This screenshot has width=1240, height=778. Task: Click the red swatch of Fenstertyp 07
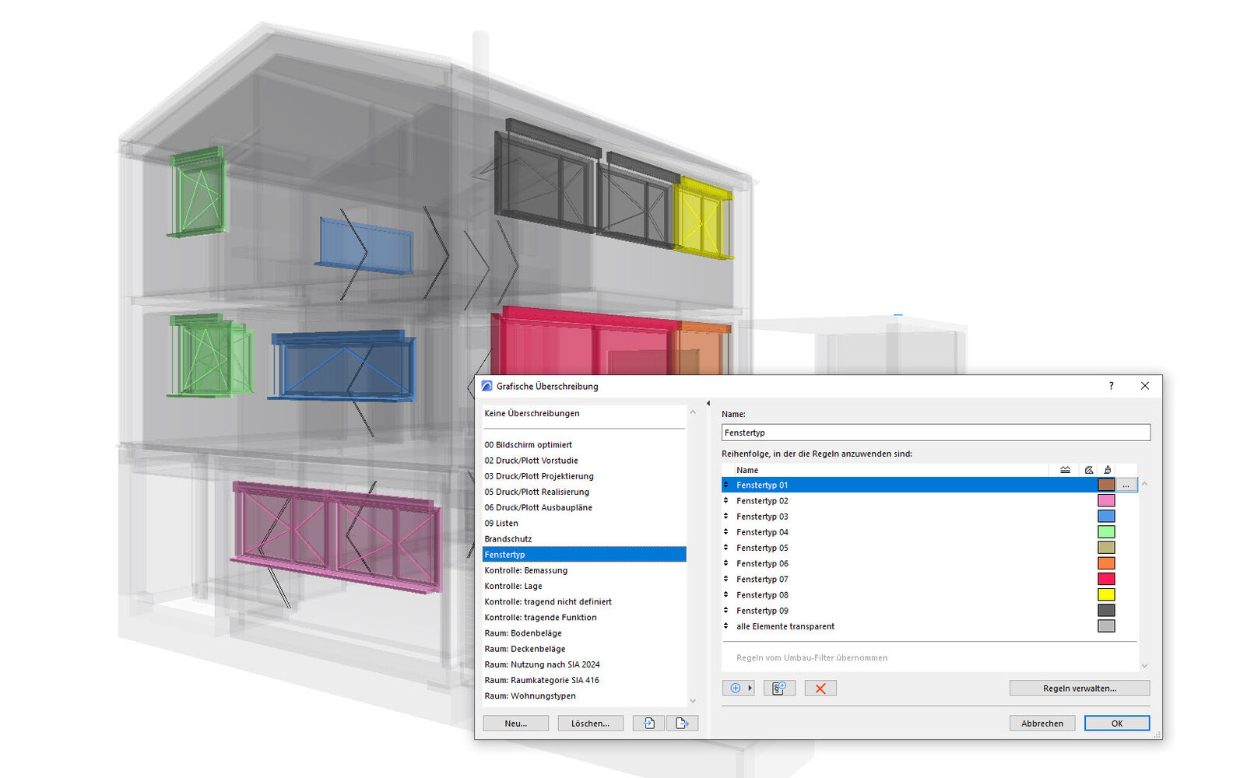1106,579
